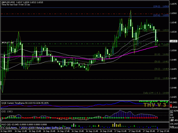Click the Daily LOW ( 0 ) - 1.6430 label
The image size is (178, 133).
point(156,93)
